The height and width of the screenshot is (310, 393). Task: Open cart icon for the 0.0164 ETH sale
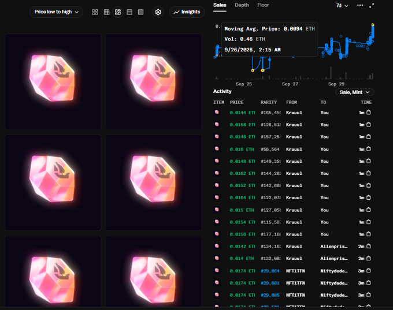(x=369, y=197)
